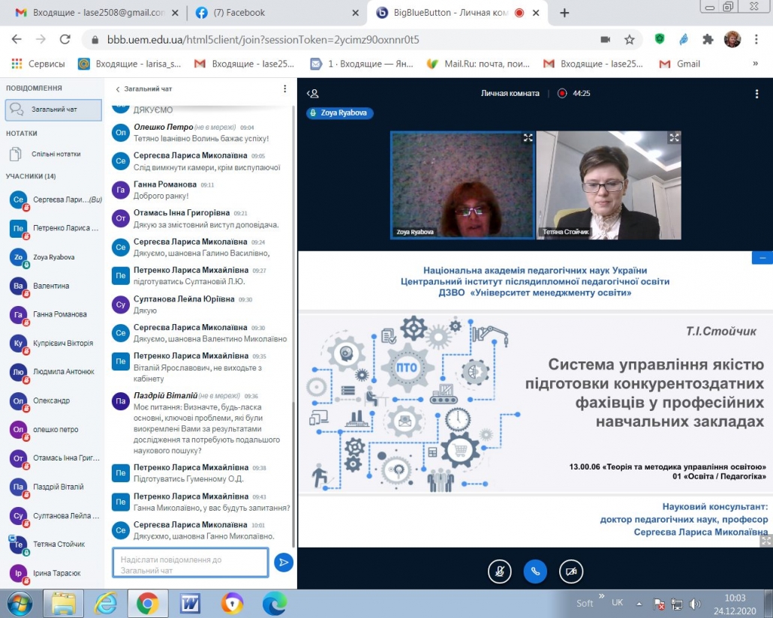Toggle user list panel icon
This screenshot has width=773, height=618.
(312, 93)
